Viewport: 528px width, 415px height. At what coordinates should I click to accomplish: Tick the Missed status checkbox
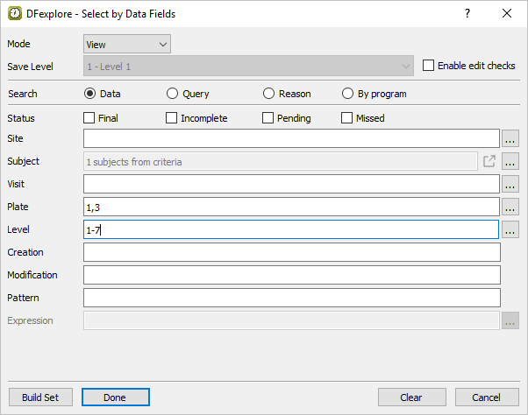pos(347,118)
